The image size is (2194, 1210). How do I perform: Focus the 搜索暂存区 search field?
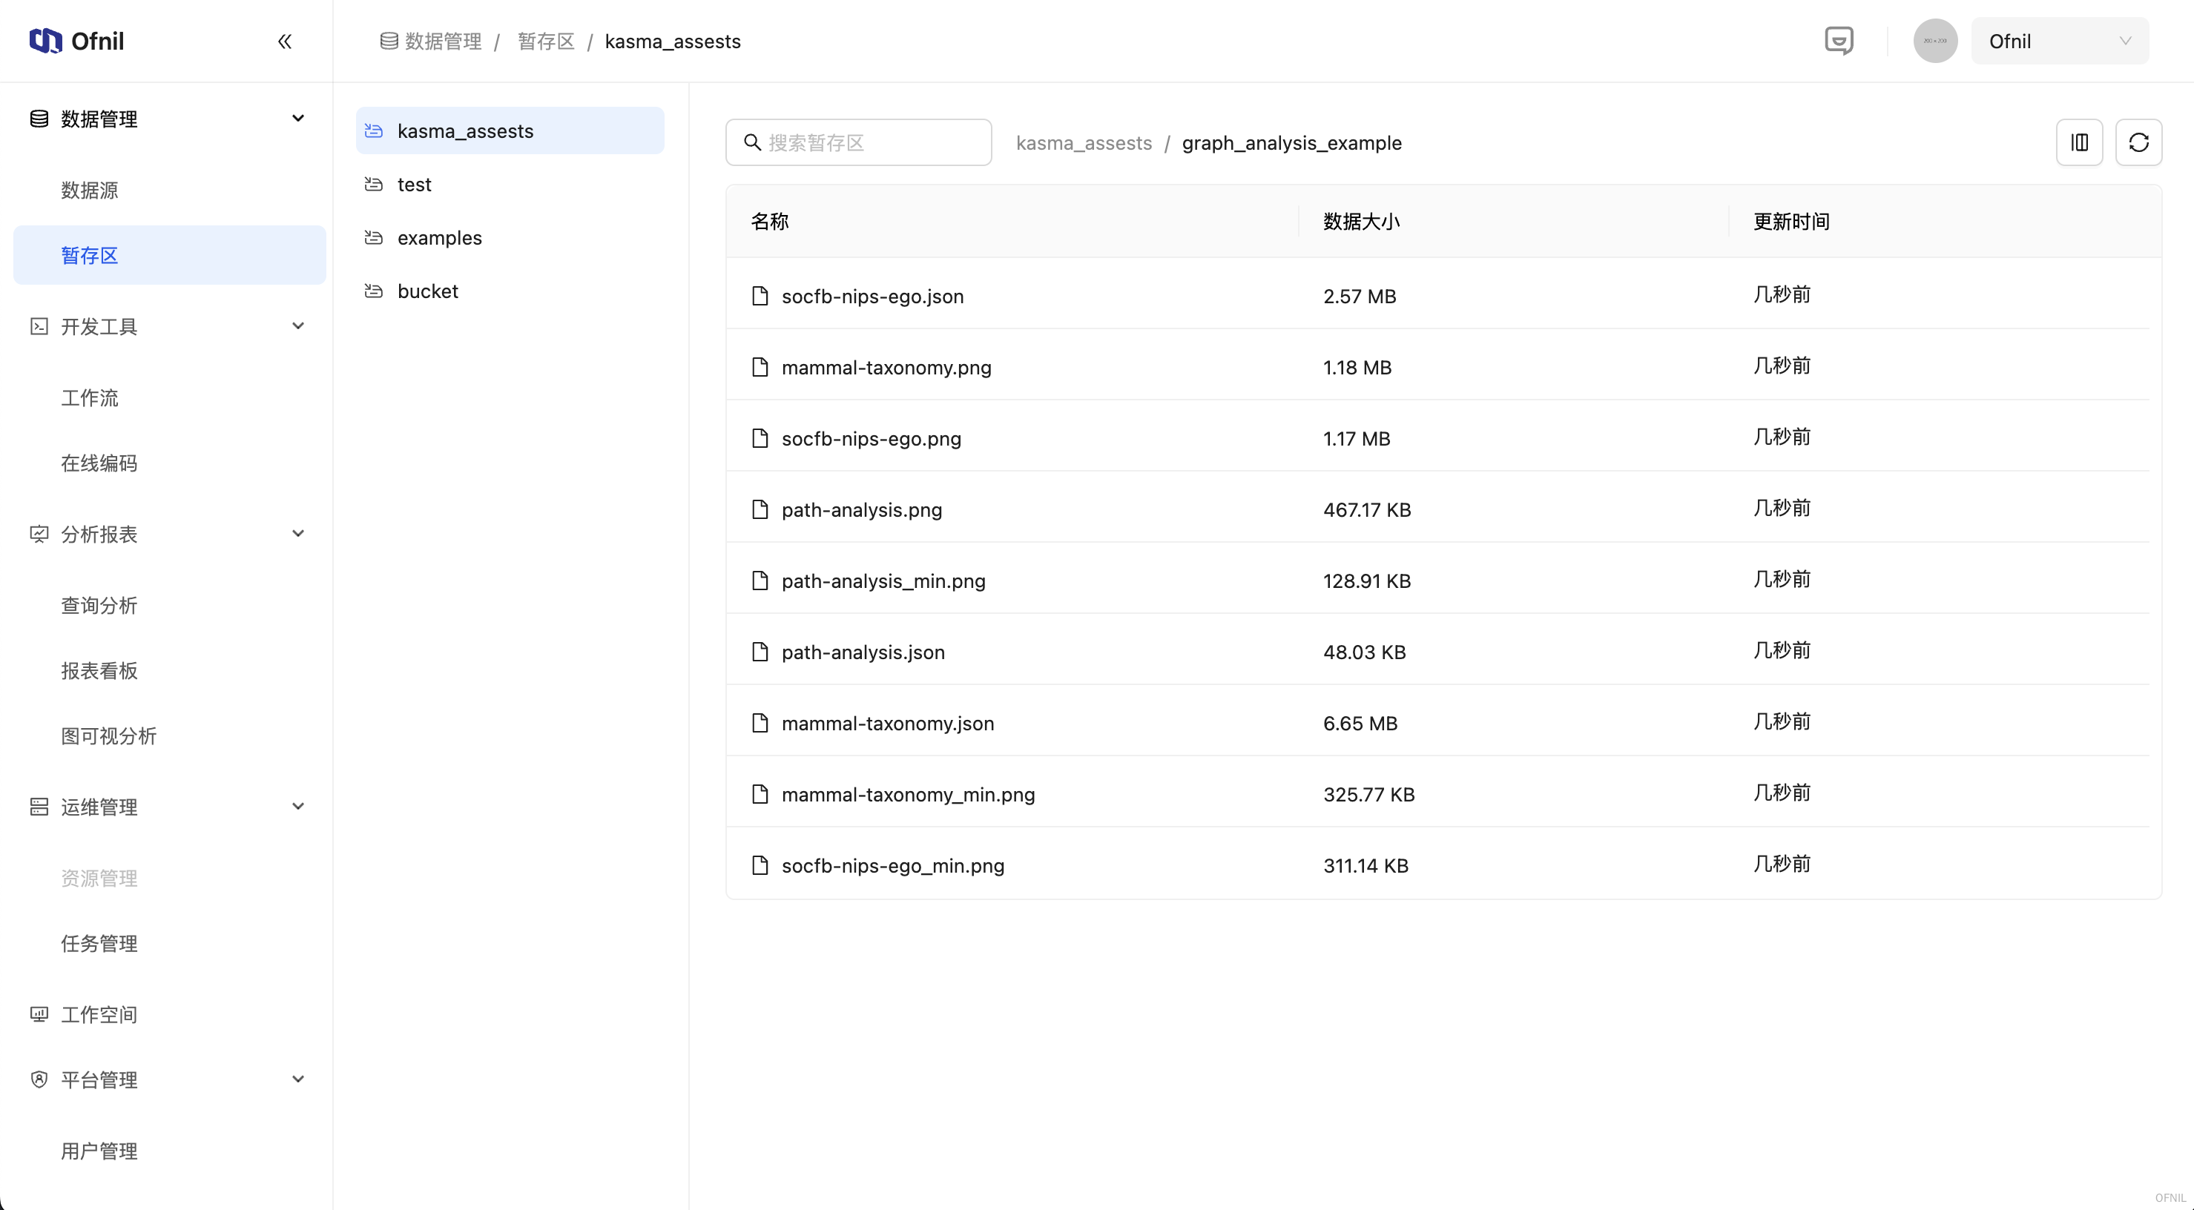click(x=858, y=142)
